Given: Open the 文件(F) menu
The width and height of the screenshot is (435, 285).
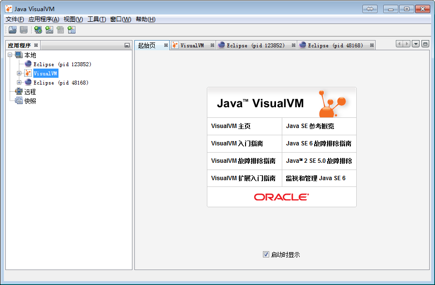Looking at the screenshot, I should (x=14, y=19).
